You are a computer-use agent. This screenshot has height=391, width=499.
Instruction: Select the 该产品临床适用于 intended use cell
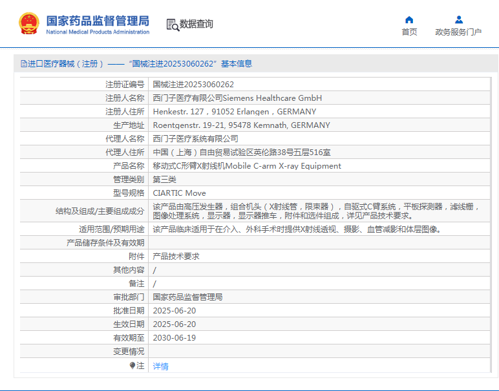(x=319, y=229)
